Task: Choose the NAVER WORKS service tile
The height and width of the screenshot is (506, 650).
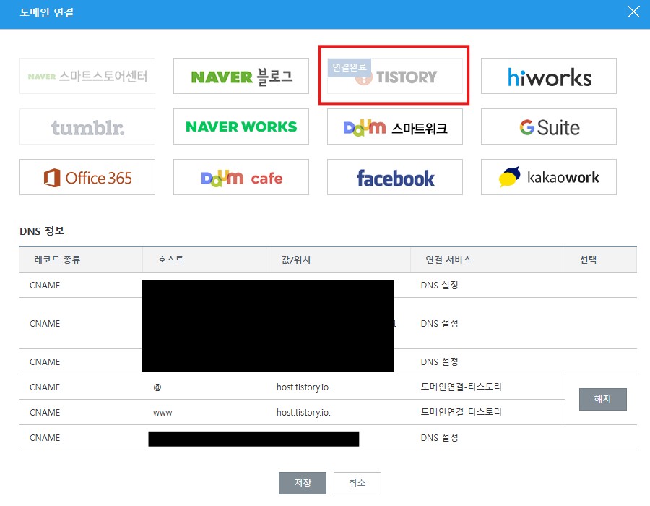Action: coord(240,126)
